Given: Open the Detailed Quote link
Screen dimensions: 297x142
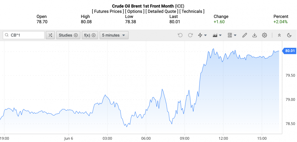Looking at the screenshot, I should click(x=162, y=11).
